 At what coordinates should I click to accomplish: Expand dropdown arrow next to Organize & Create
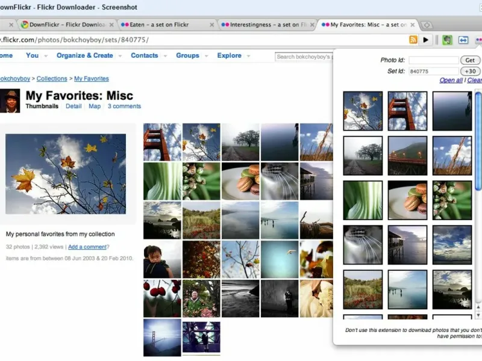click(120, 56)
